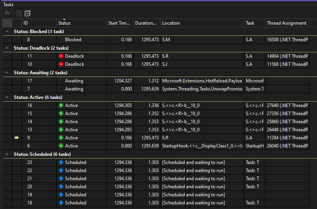
Task: Click blue scheduled icon for task 22
Action: pyautogui.click(x=61, y=171)
